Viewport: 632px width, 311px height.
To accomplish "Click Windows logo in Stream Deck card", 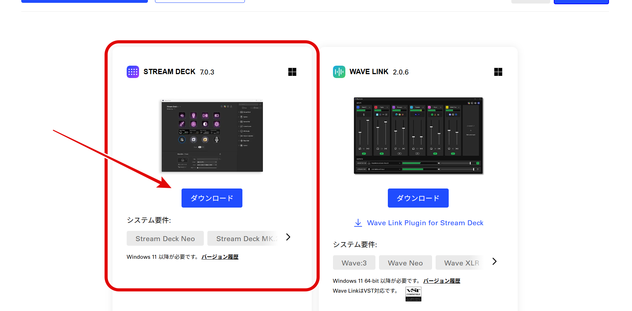I will 292,72.
